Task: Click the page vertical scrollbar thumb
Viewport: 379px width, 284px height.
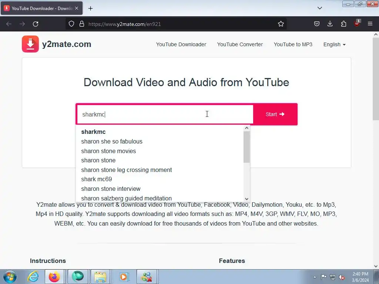Action: tap(376, 79)
